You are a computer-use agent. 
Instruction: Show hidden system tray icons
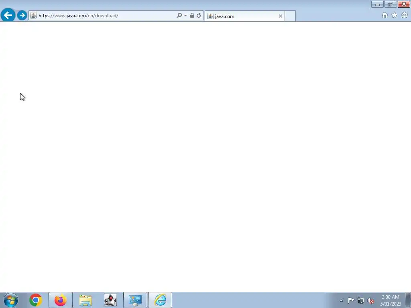pos(341,300)
